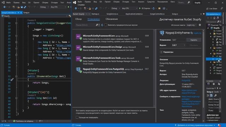The width and height of the screenshot is (226, 127).
Task: Click Удалить button to uninstall package
Action: (x=194, y=40)
